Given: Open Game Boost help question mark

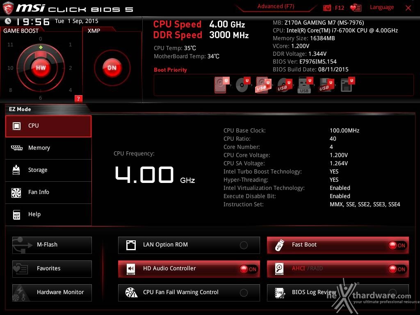Looking at the screenshot, I should point(78,98).
